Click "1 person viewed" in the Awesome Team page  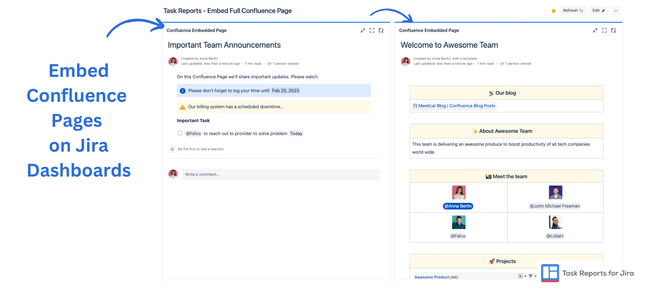coord(518,64)
